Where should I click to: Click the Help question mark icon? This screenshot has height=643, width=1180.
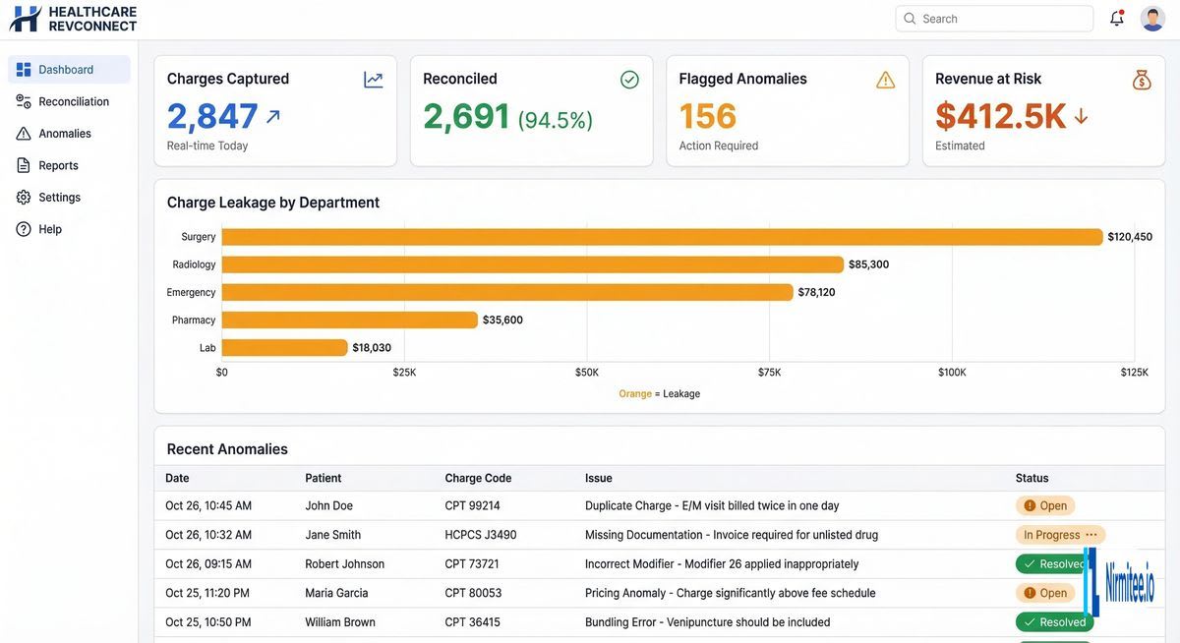(x=23, y=228)
